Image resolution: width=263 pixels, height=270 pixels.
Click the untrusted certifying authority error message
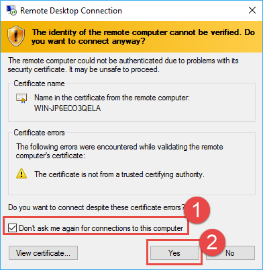119,174
